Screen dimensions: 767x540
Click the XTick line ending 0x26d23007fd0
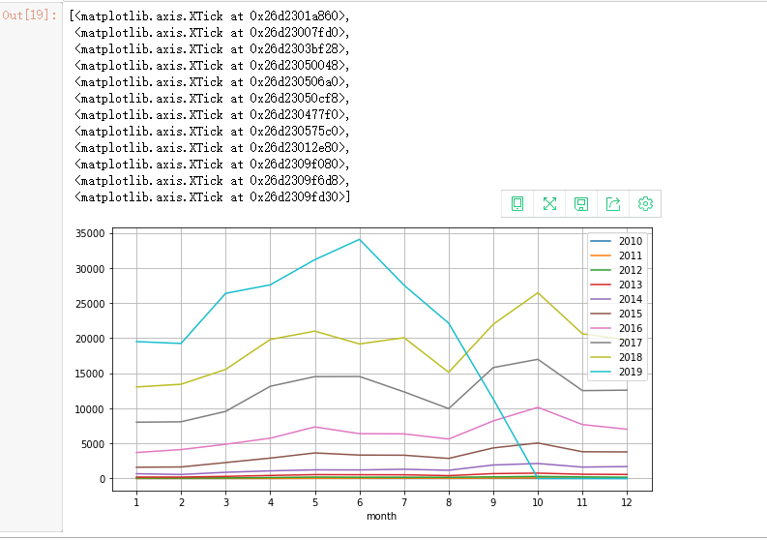point(212,33)
